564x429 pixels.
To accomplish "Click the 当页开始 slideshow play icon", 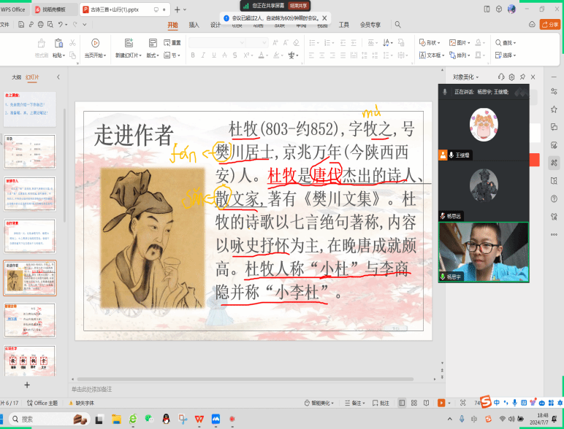I will coord(95,43).
